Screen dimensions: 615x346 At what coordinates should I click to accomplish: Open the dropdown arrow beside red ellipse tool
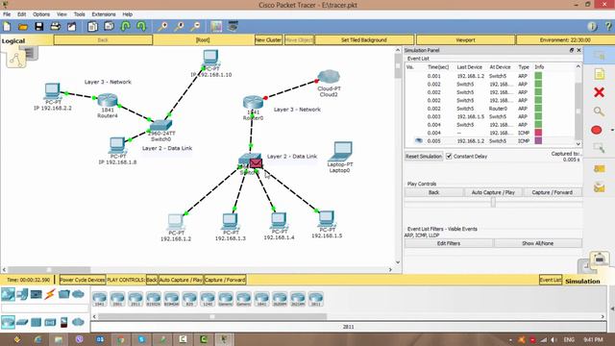pyautogui.click(x=612, y=130)
